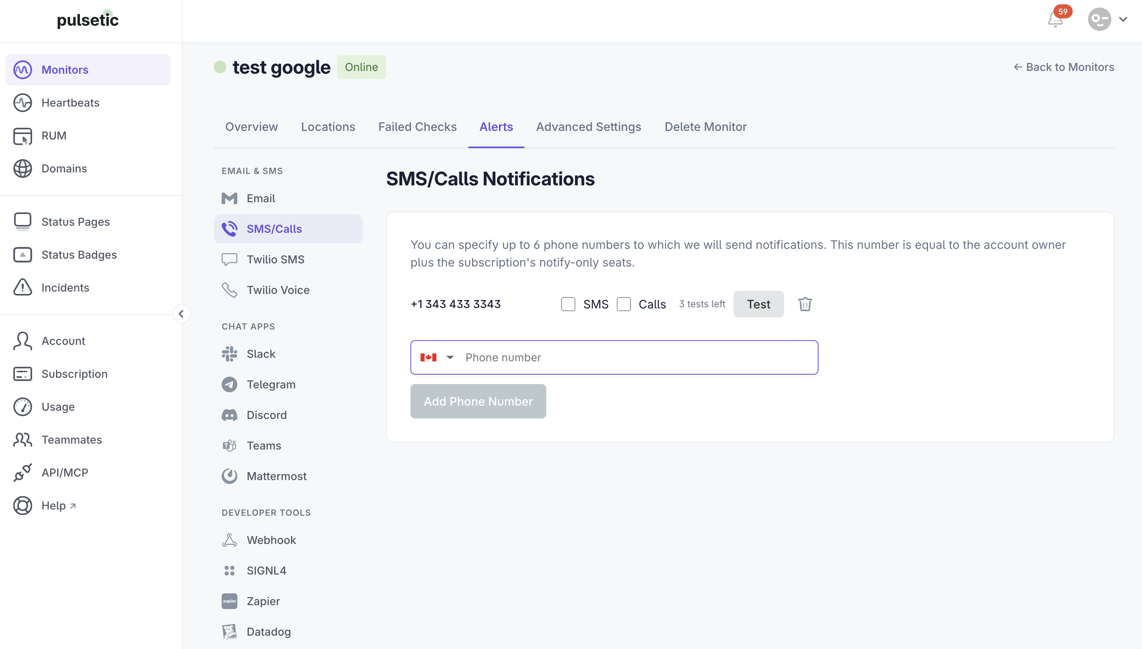Select the SIGNL4 icon
The image size is (1142, 649).
point(229,571)
